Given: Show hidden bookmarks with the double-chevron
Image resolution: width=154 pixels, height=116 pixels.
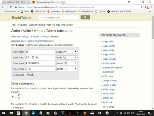Looking at the screenshot, I should pyautogui.click(x=150, y=11).
